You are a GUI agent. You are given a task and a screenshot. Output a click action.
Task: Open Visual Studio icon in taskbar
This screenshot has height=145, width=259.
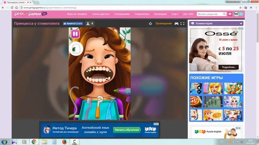pos(15,142)
